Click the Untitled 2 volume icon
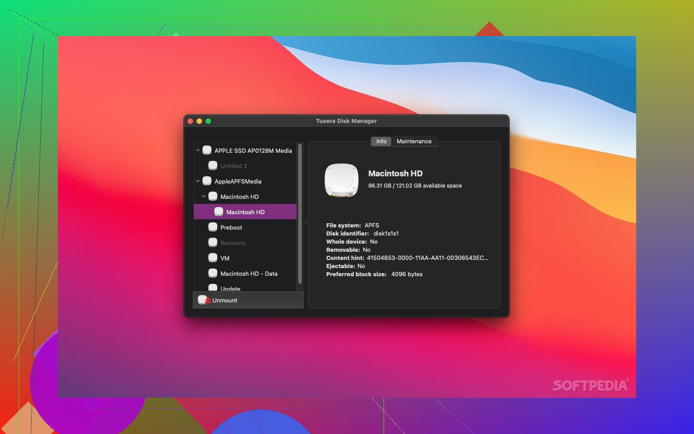 (x=213, y=165)
